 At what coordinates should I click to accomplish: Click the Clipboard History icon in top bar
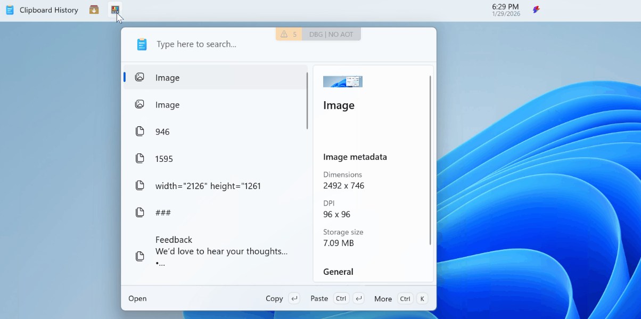10,10
